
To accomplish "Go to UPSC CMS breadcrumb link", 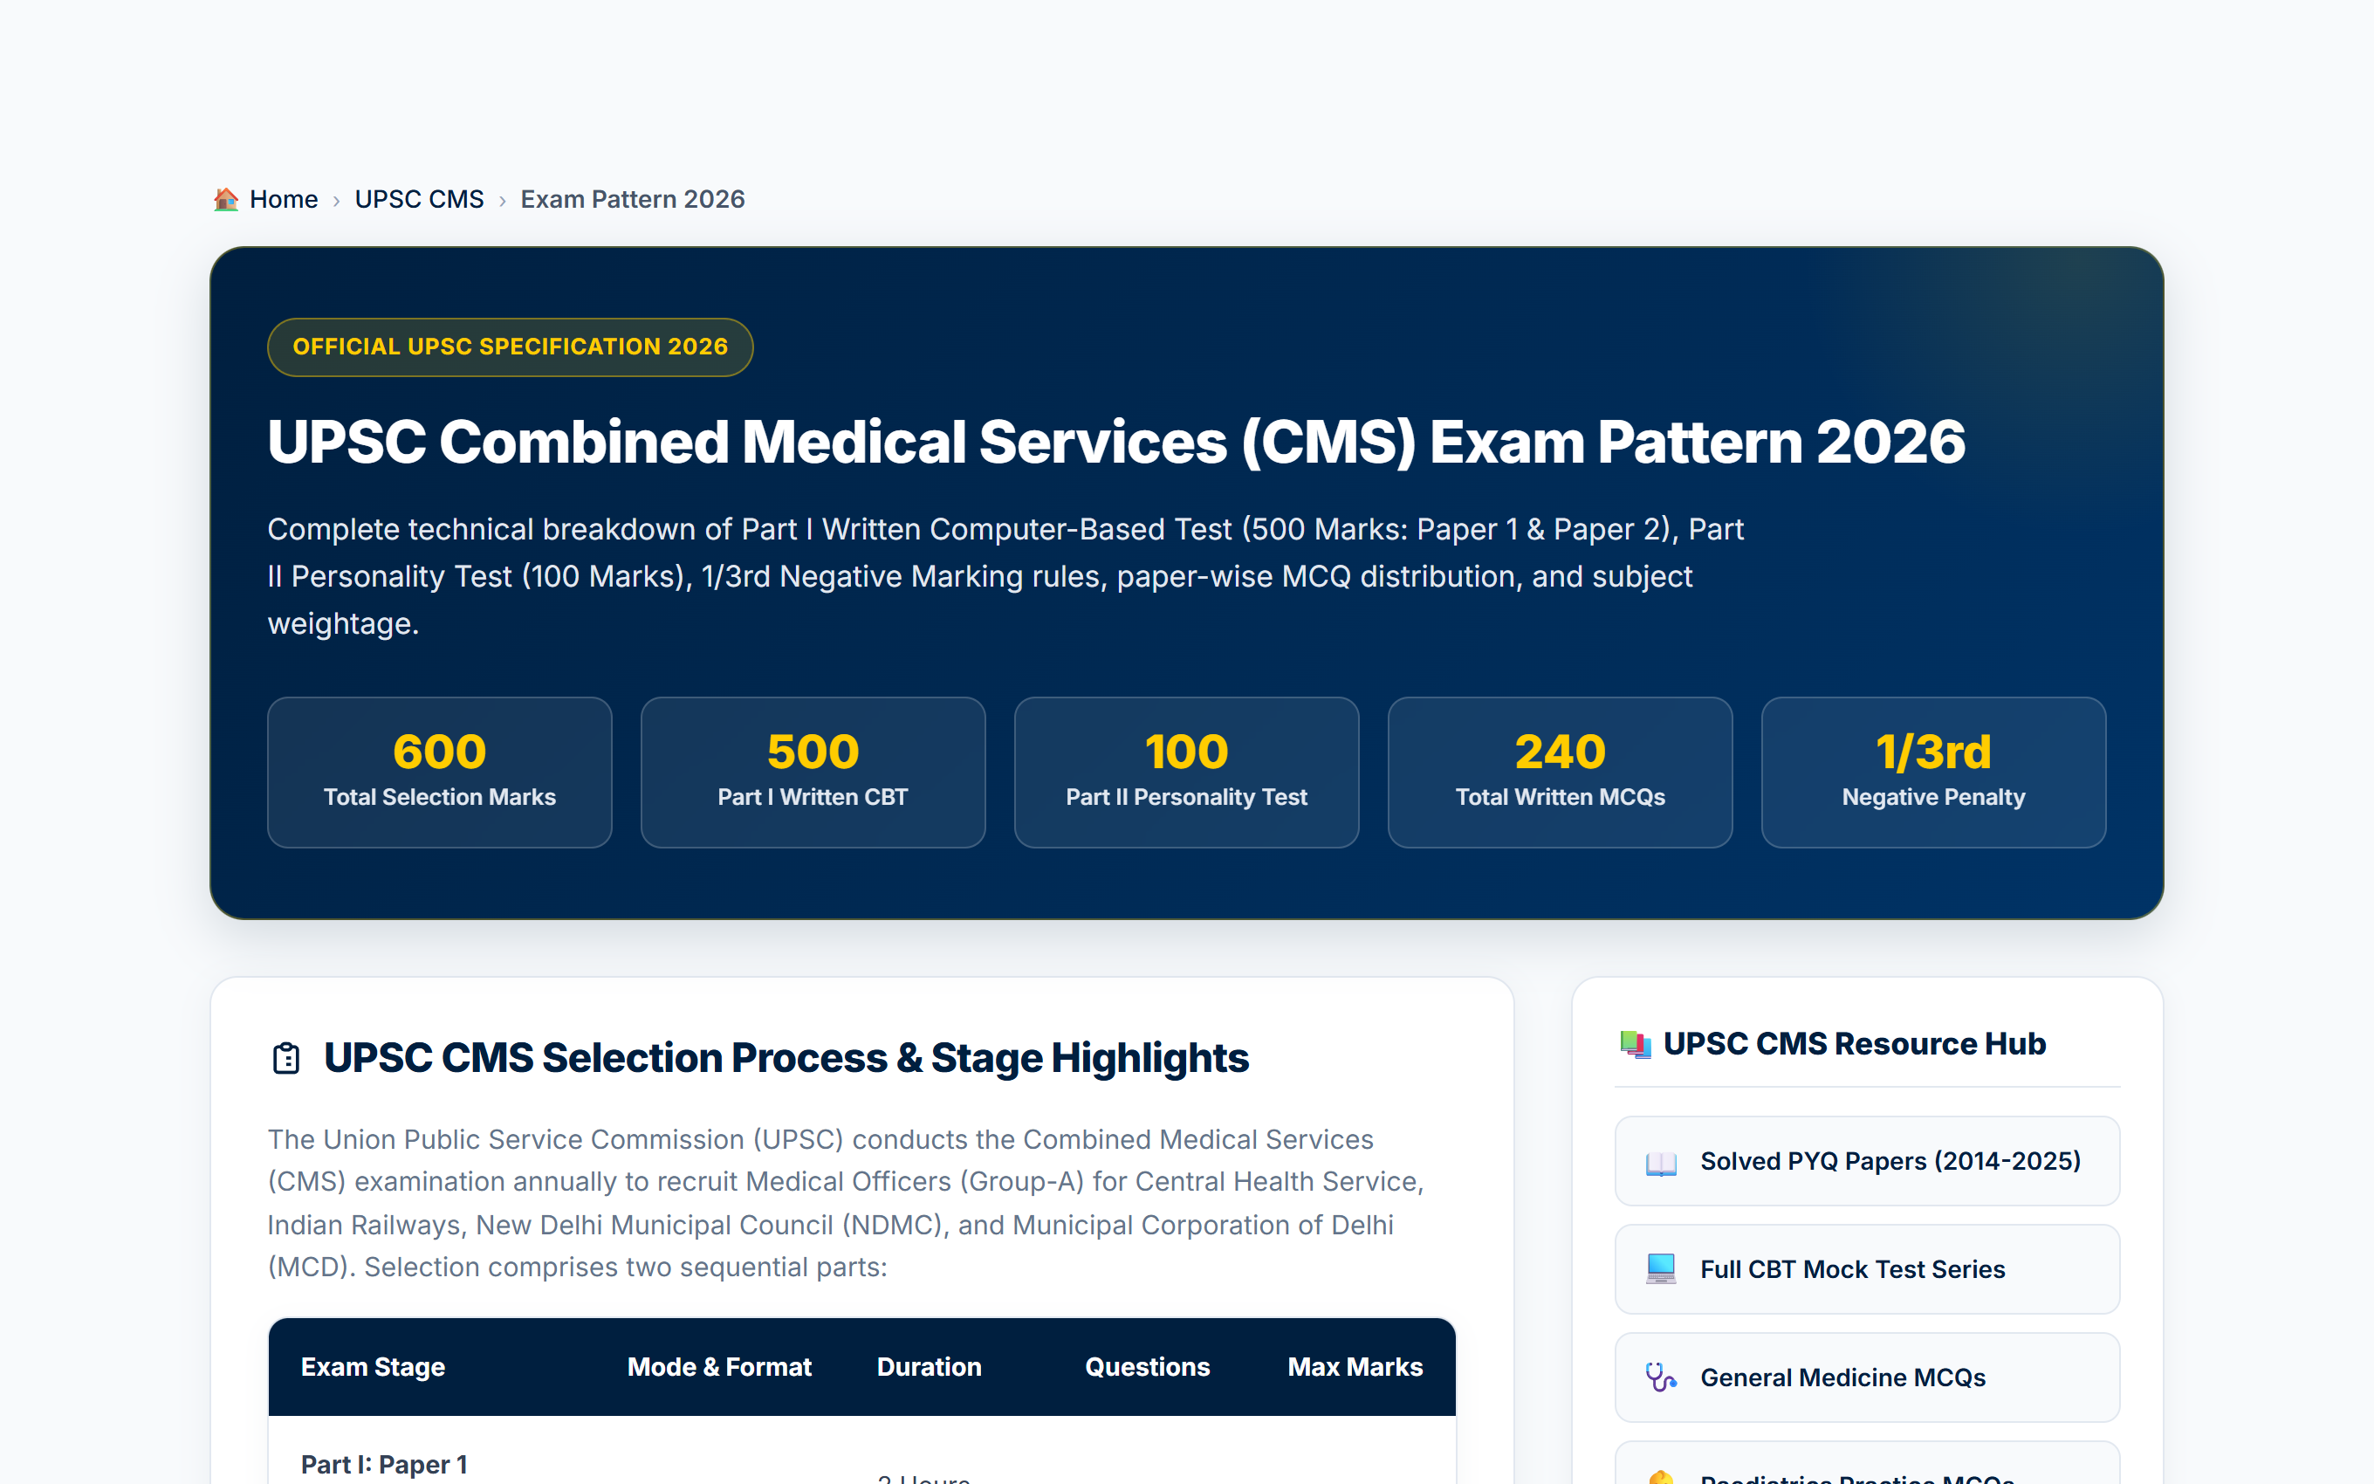I will [x=419, y=199].
